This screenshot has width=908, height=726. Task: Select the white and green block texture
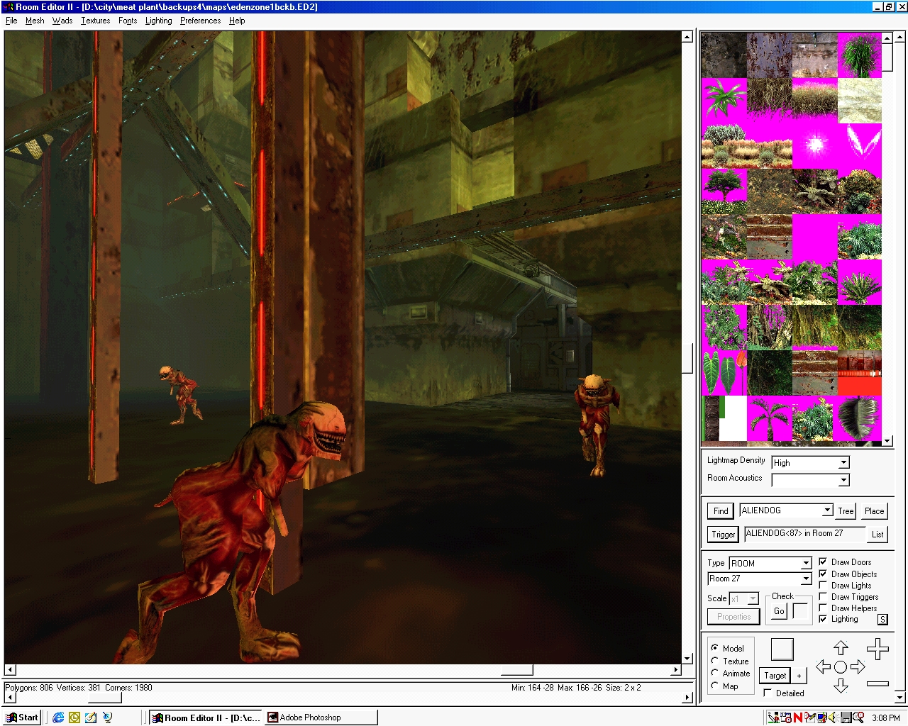(x=724, y=419)
